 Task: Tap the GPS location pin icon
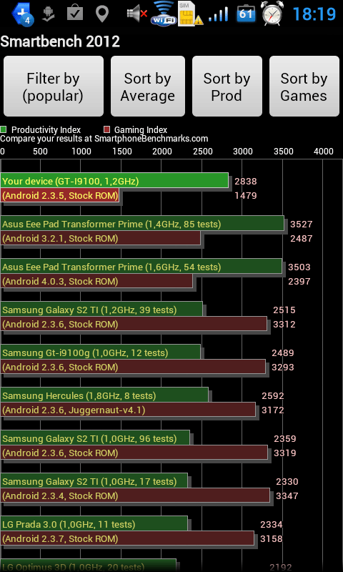click(x=102, y=14)
